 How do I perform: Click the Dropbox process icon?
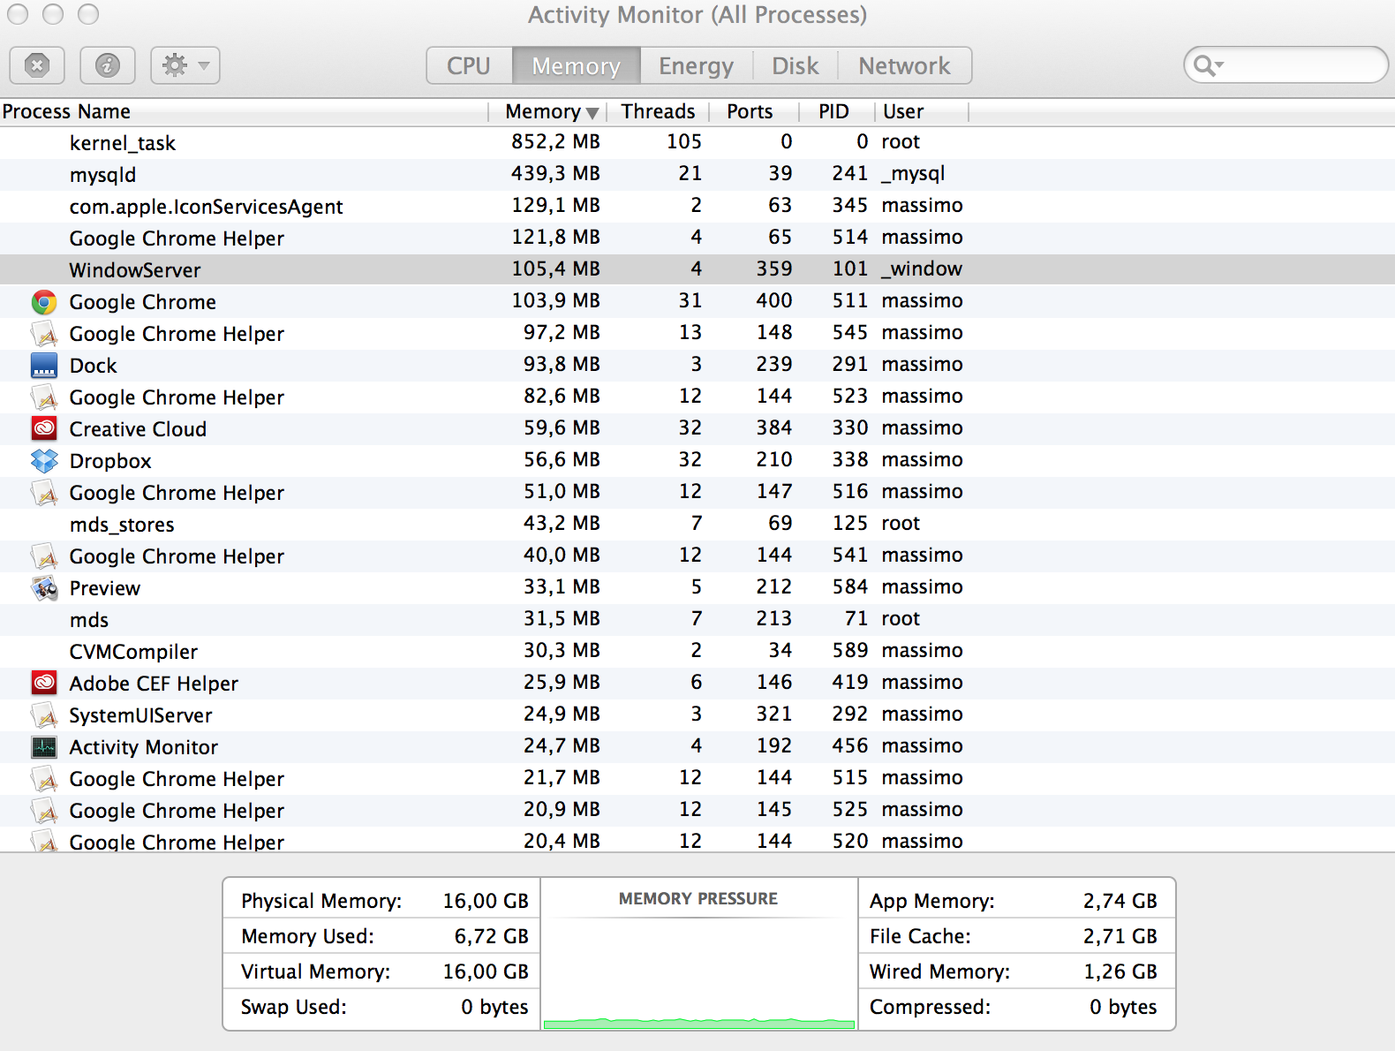click(44, 461)
